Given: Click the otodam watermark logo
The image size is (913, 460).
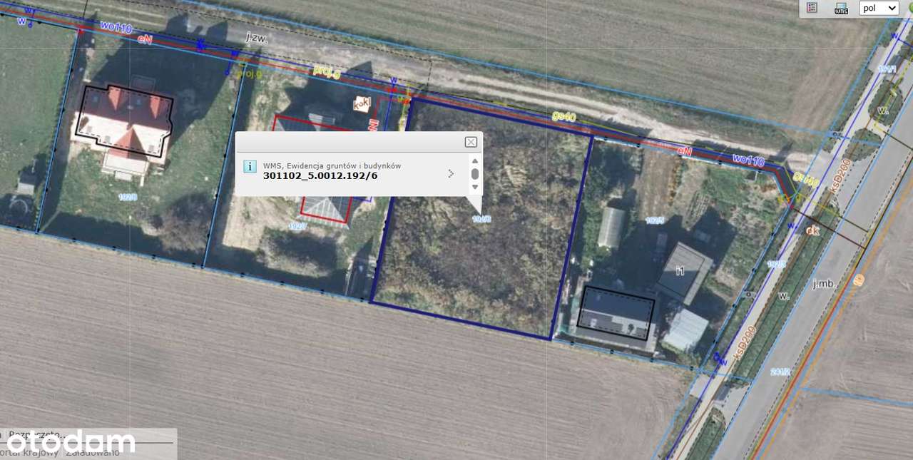Looking at the screenshot, I should [x=68, y=442].
